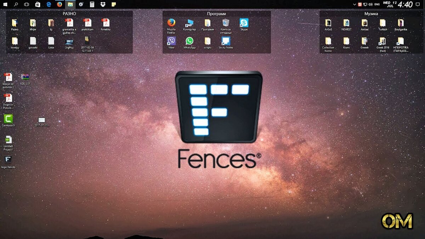Launch Edge browser from taskbar
Screen dimensions: 425x239
pos(49,4)
